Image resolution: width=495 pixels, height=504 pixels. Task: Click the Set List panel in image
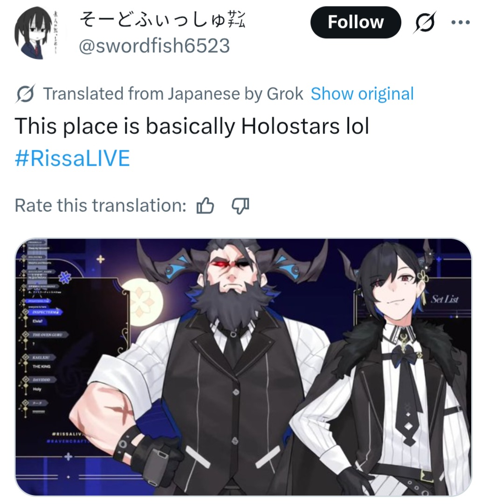coord(445,299)
